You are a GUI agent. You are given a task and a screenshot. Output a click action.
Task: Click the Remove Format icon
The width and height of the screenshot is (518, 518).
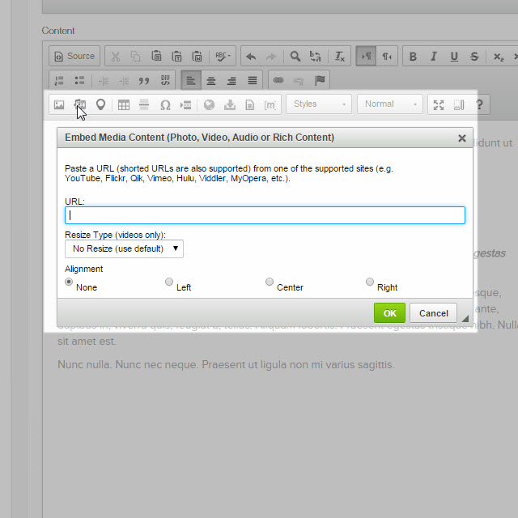(340, 57)
